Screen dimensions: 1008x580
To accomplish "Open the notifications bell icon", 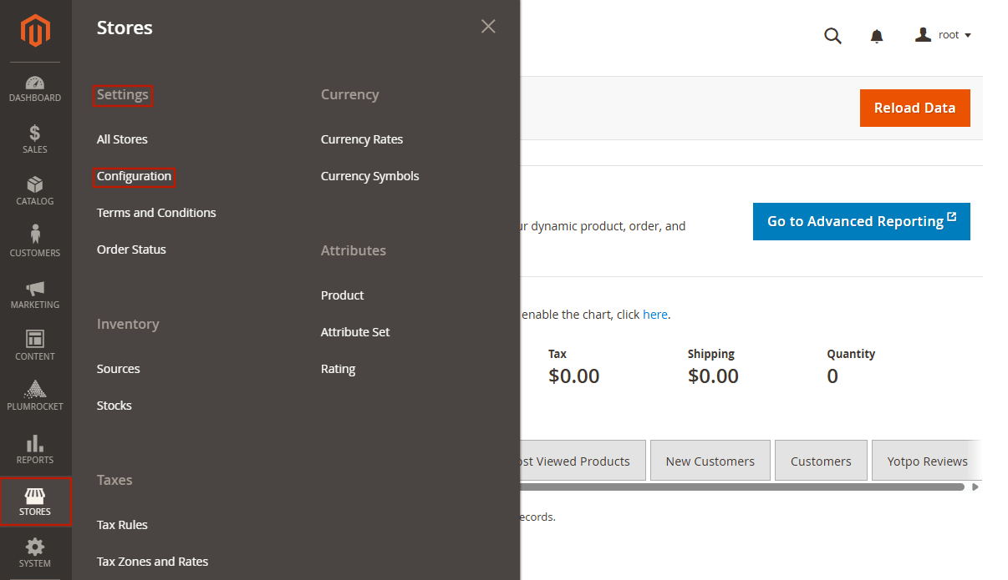I will tap(877, 36).
